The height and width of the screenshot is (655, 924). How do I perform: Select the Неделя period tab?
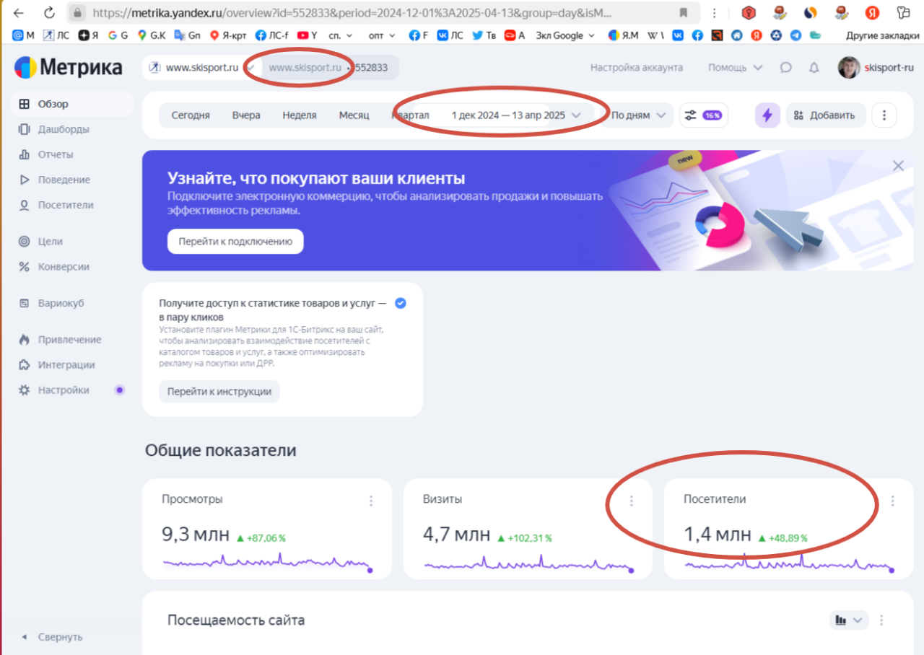(300, 115)
